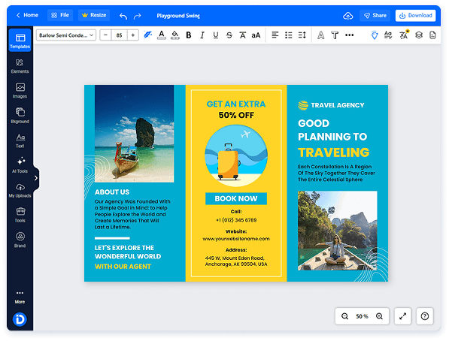Toggle overline text formatting
Screen dimensions: 449x341
(242, 35)
